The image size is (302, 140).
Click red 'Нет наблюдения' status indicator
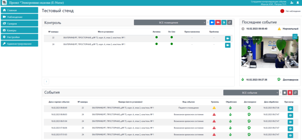pyautogui.click(x=282, y=11)
